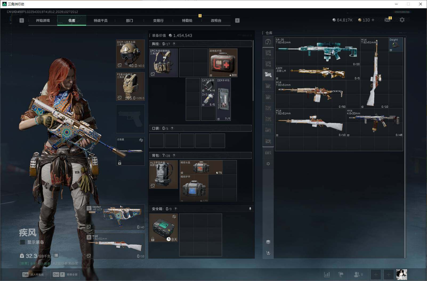Click the empty pistol slot
This screenshot has height=281, width=427.
[x=130, y=119]
